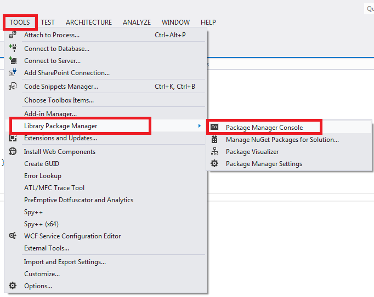Click the Manage NuGet Packages icon
Image resolution: width=374 pixels, height=297 pixels.
click(214, 139)
